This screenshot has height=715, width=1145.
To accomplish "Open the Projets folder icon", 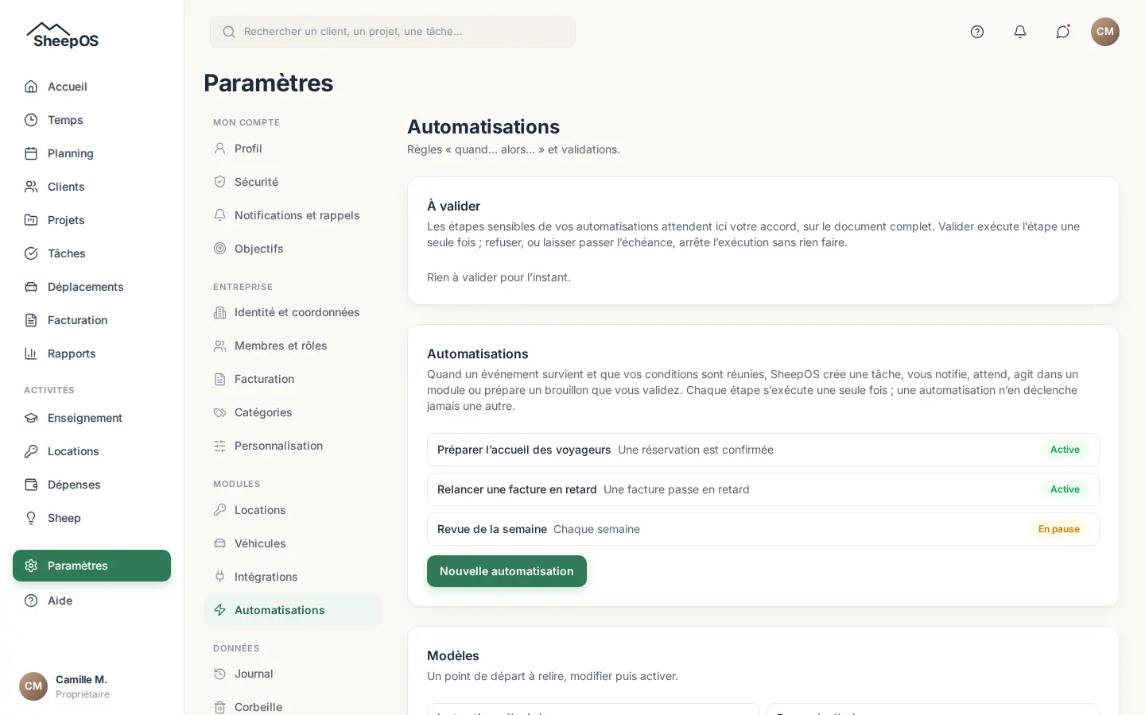I will pyautogui.click(x=31, y=220).
